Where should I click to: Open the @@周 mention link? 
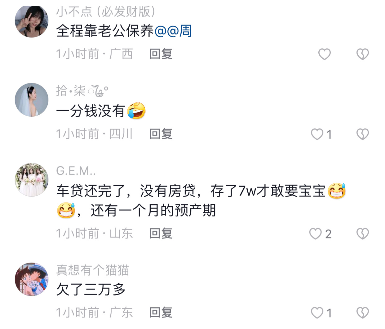[173, 31]
